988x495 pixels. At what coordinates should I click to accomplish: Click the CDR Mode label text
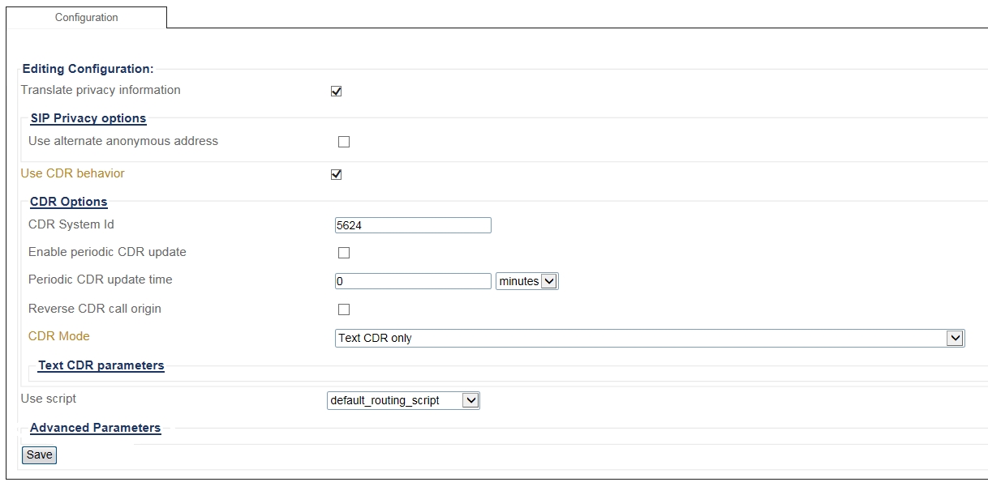pos(59,336)
